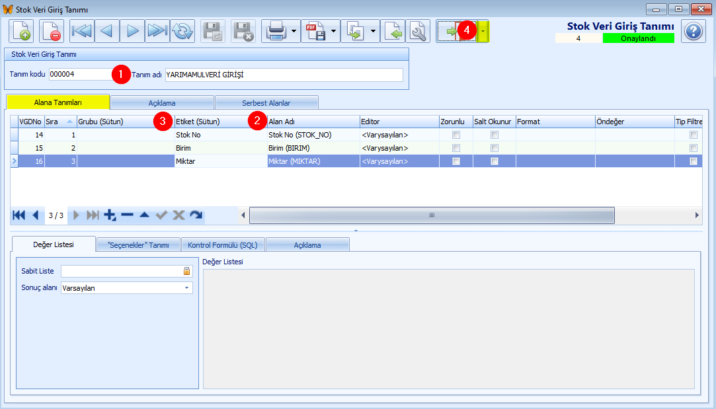Open help with the question mark icon

[x=693, y=31]
